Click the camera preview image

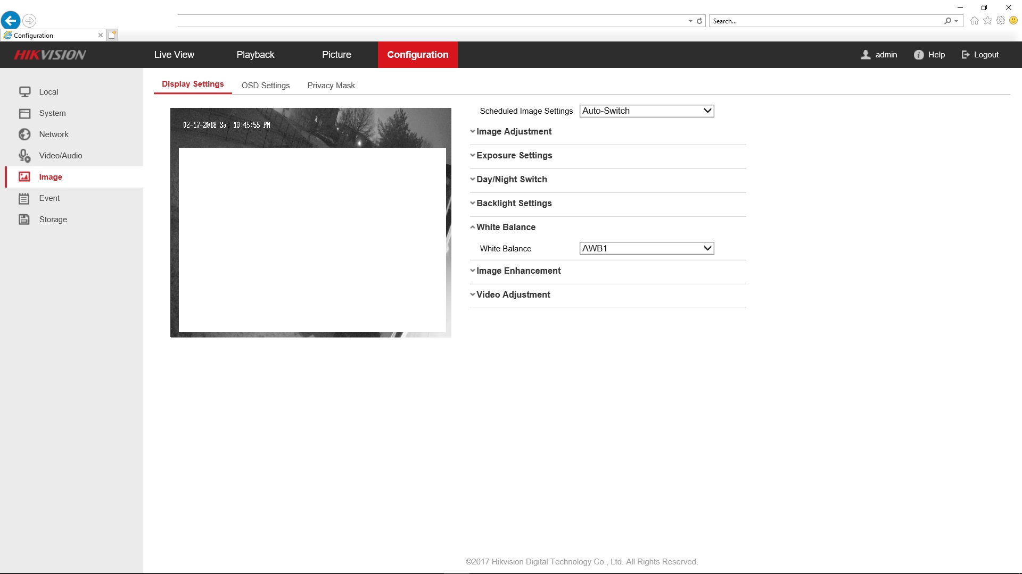(x=310, y=223)
